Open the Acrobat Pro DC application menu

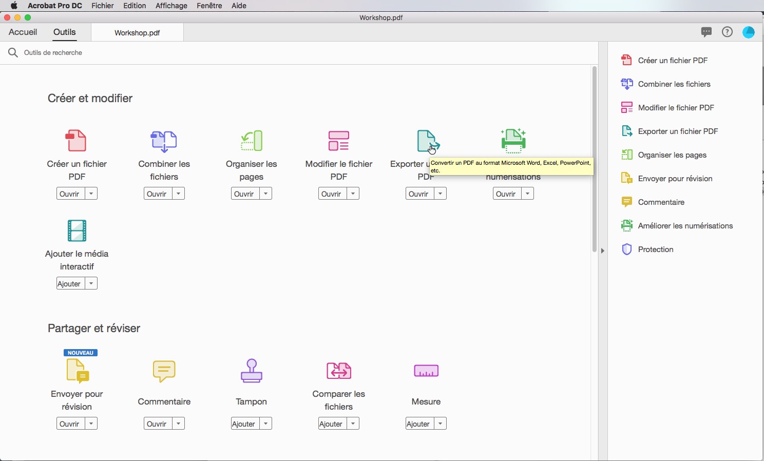pos(55,6)
